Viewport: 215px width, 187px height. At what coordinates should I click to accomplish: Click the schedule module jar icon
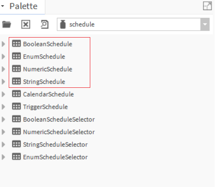63,24
